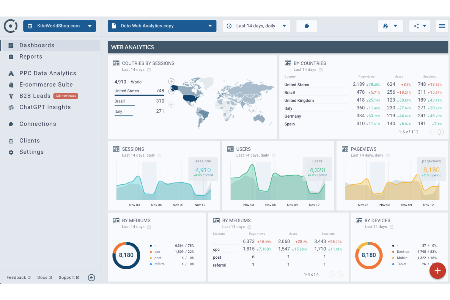Click the Users widget icon
The width and height of the screenshot is (450, 300).
[x=230, y=149]
